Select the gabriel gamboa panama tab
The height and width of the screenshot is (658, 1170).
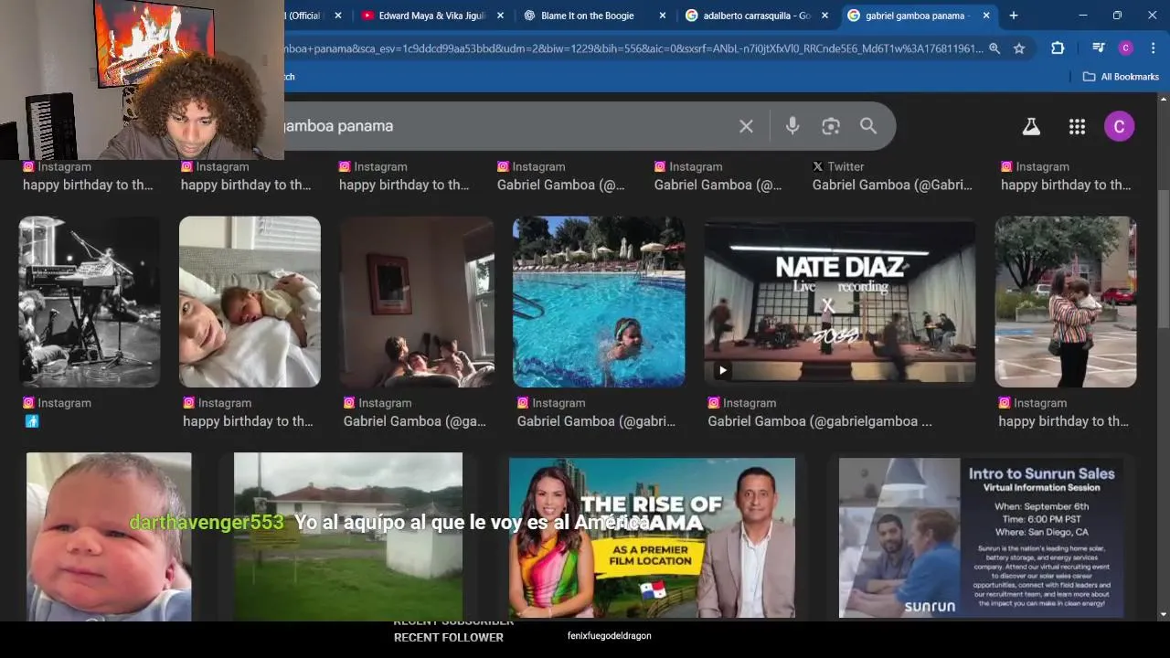[919, 16]
